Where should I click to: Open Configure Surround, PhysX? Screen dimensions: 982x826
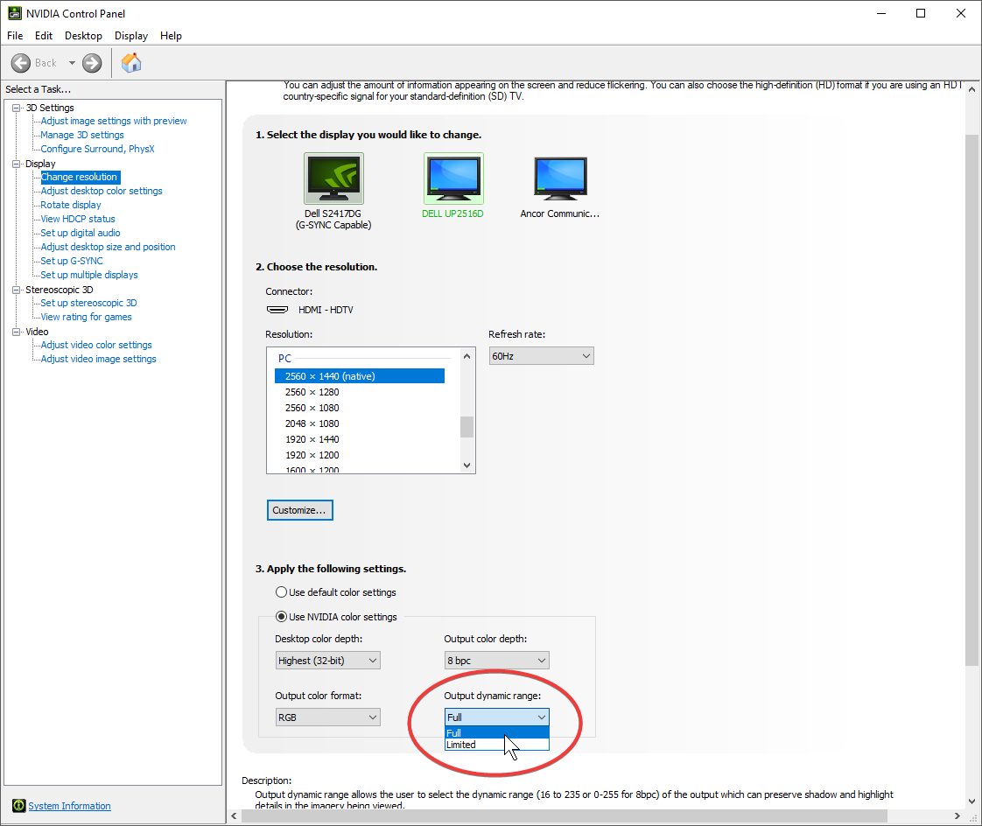pyautogui.click(x=97, y=149)
